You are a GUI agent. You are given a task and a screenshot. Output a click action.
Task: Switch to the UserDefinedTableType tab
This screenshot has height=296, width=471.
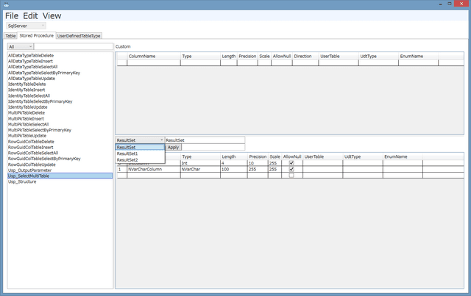(x=79, y=36)
